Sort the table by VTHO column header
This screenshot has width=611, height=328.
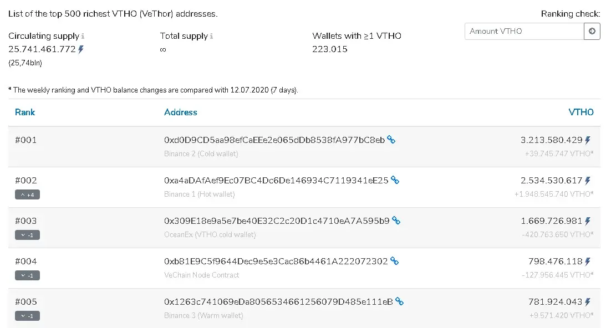(x=581, y=112)
